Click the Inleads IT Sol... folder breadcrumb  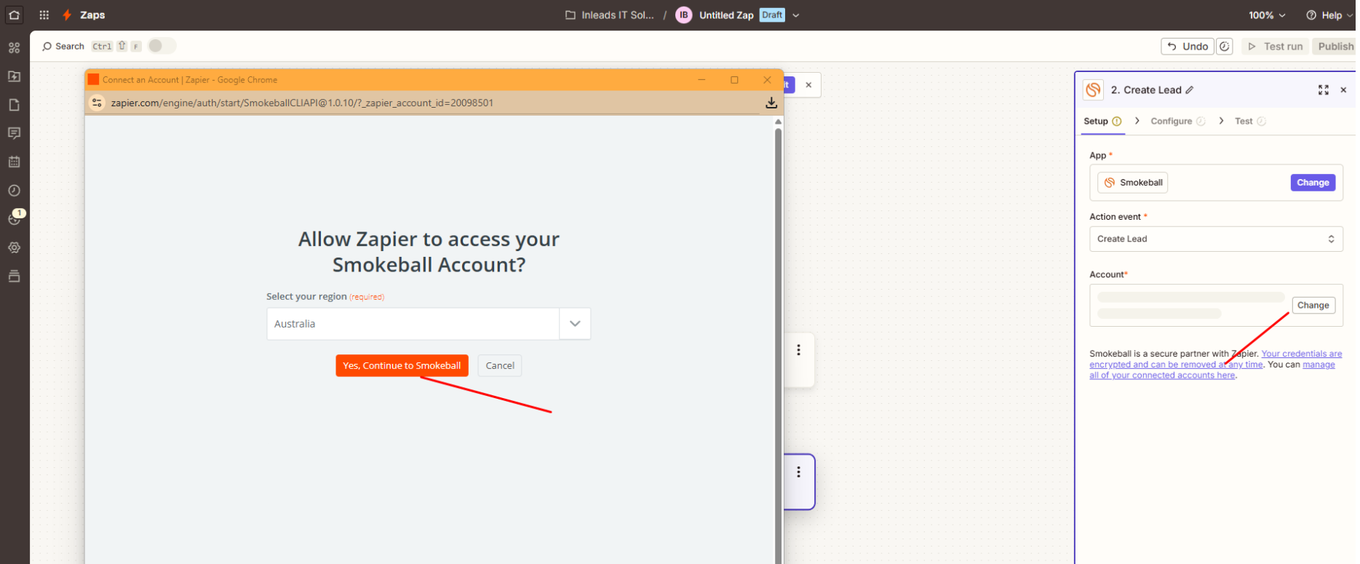point(618,15)
